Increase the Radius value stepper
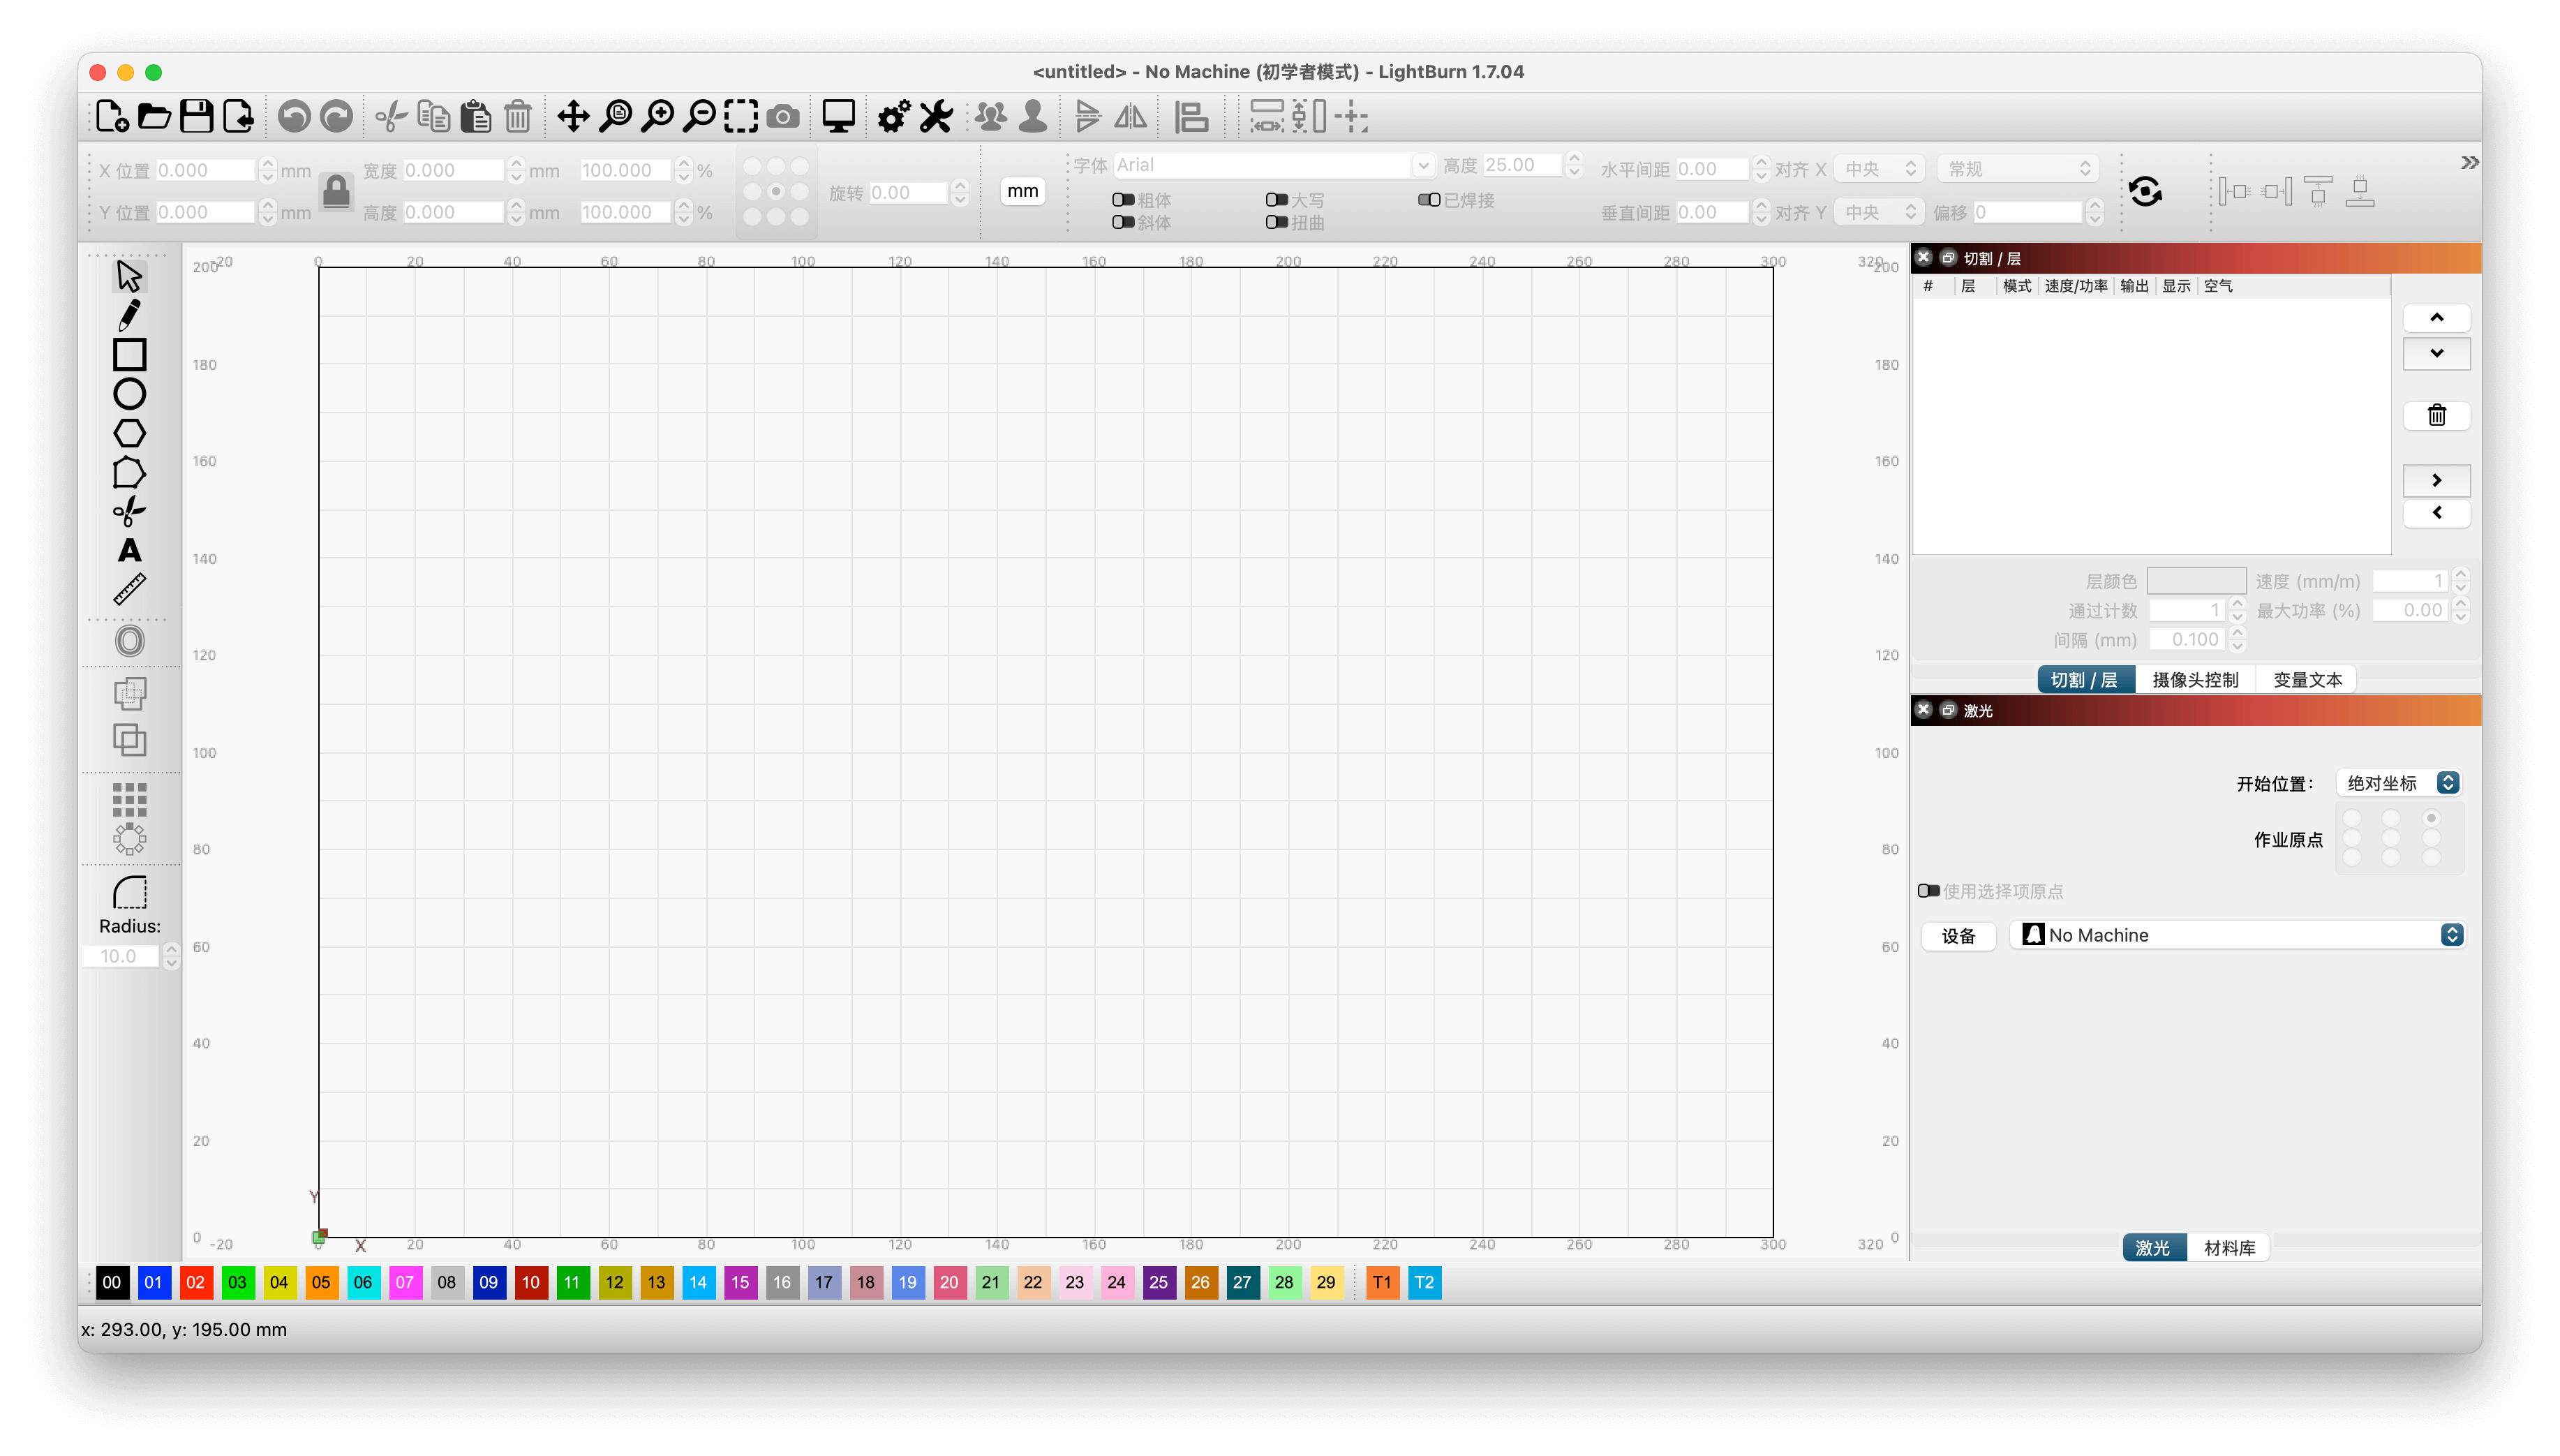The height and width of the screenshot is (1456, 2560). pos(171,950)
